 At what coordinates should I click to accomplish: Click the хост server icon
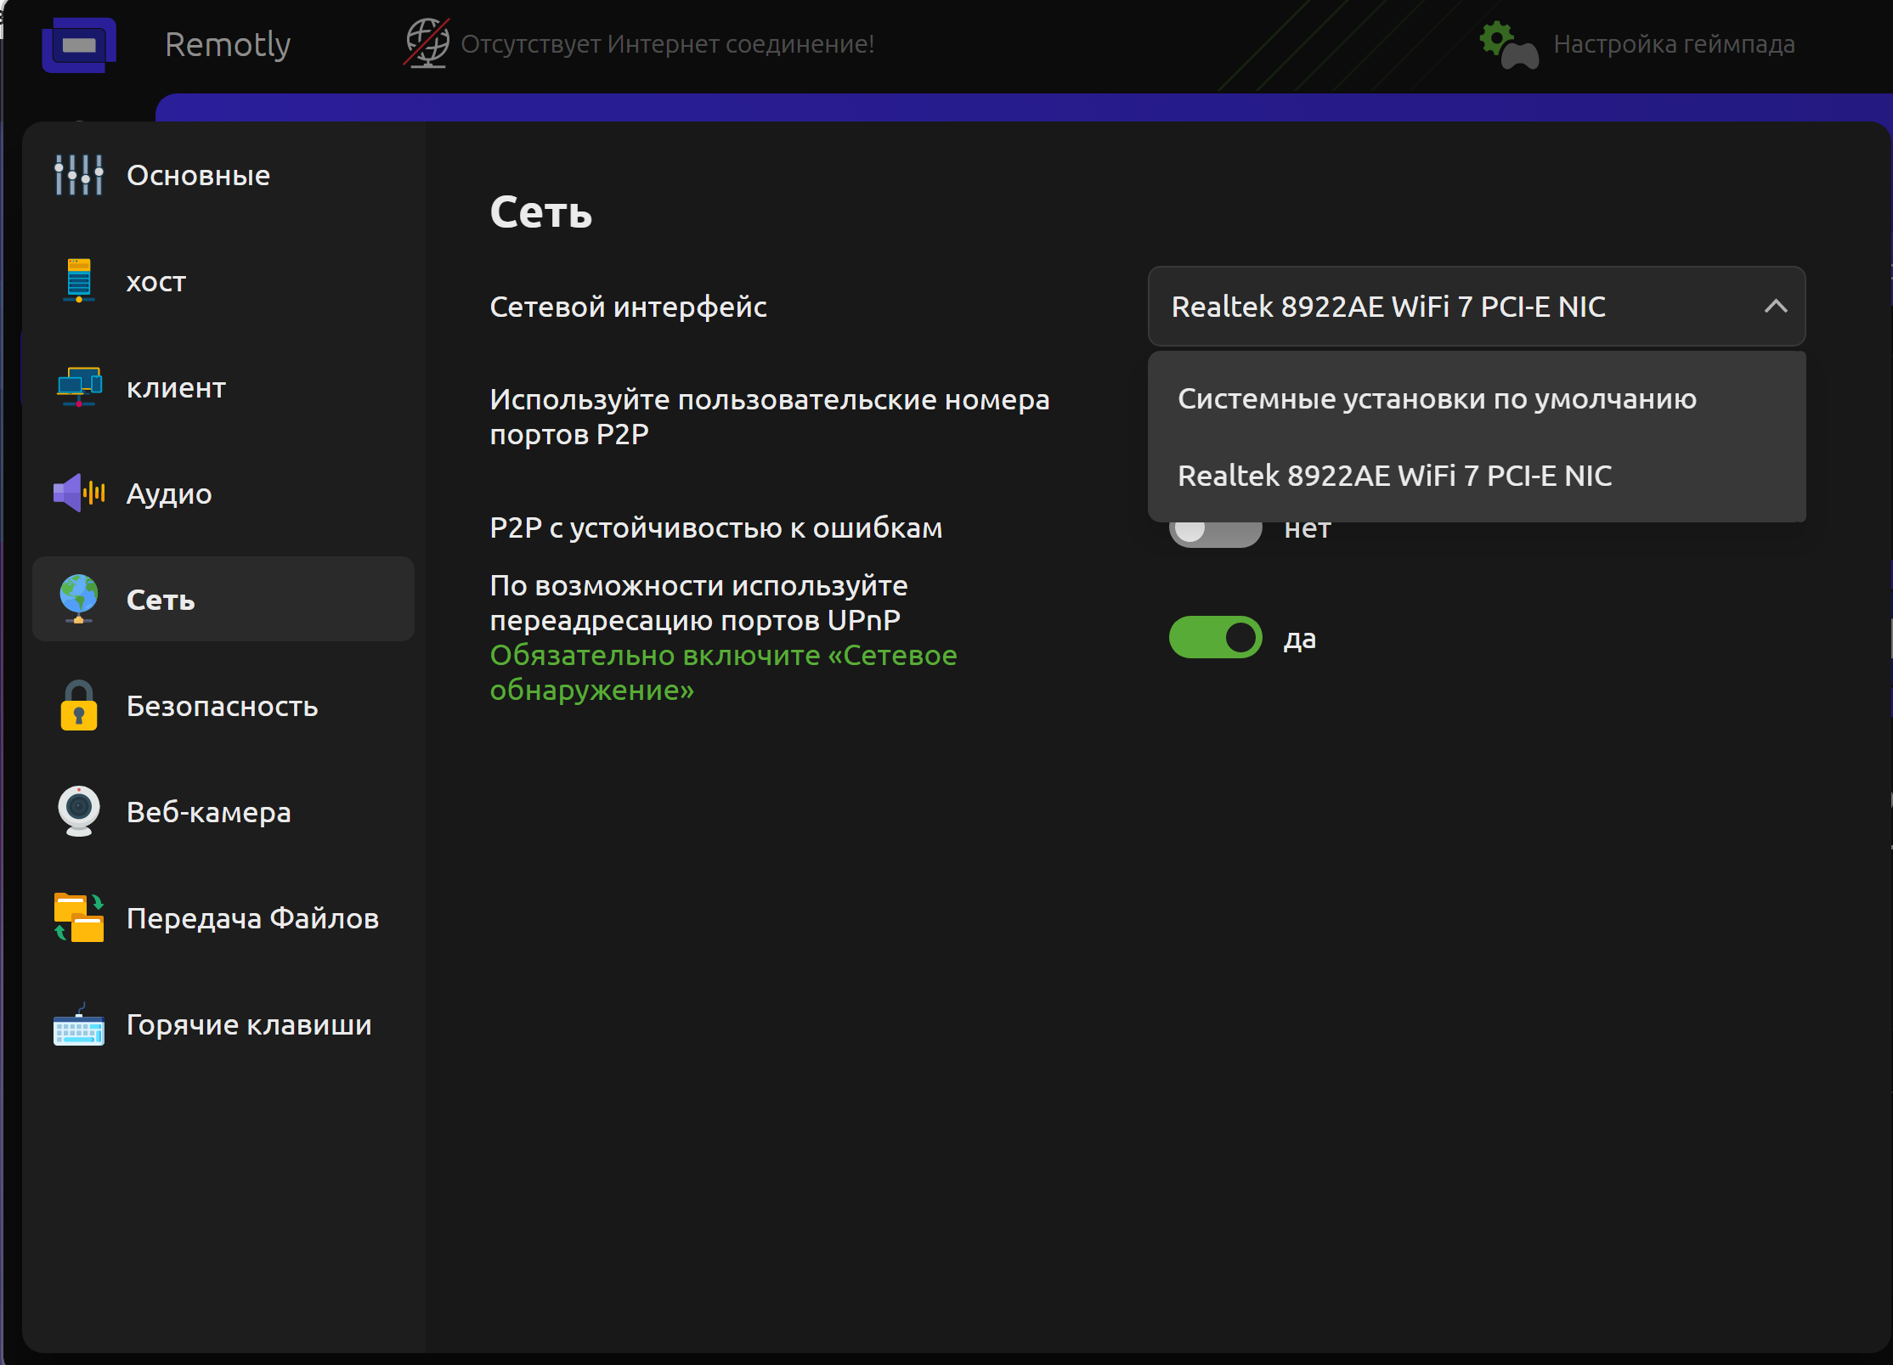tap(78, 281)
